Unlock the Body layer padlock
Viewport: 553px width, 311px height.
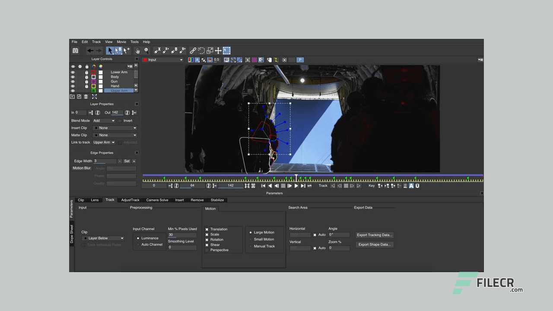click(87, 77)
